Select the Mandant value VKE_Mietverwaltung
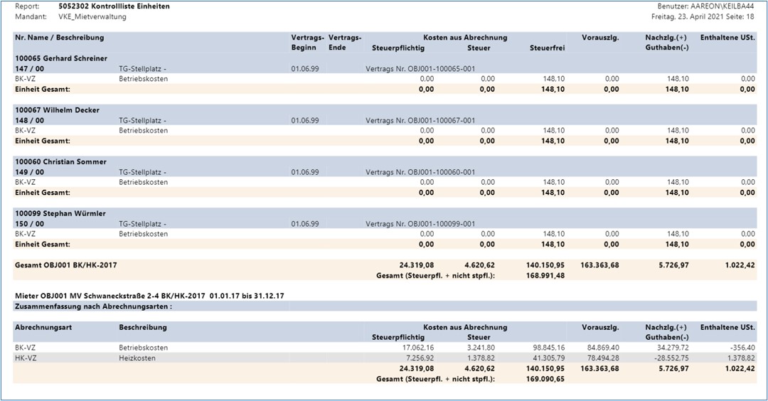768x401 pixels. click(92, 16)
